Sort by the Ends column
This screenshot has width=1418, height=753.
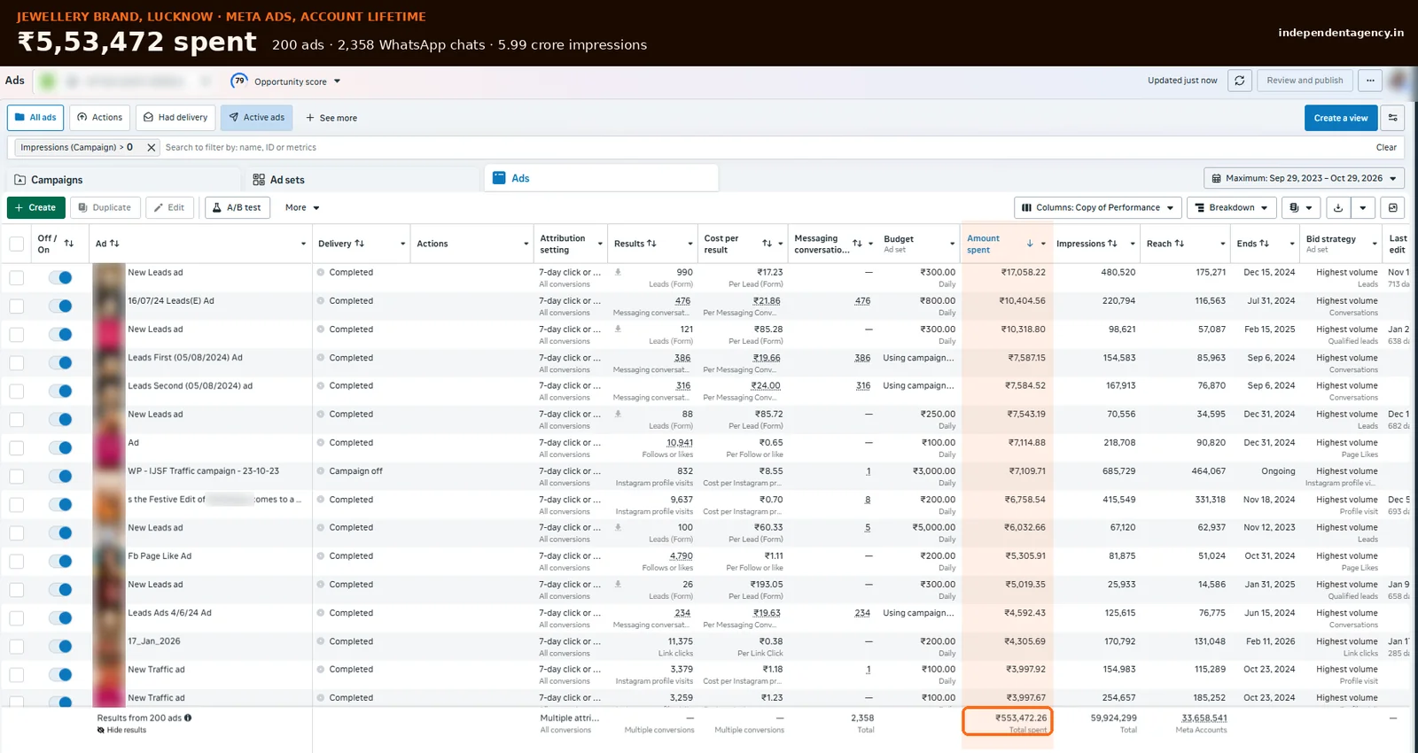[x=1265, y=244]
